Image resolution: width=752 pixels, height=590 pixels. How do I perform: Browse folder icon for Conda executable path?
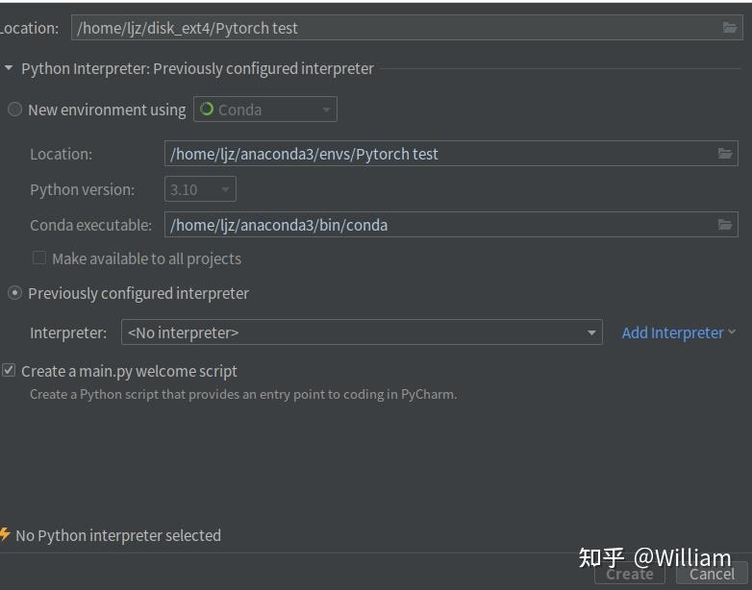725,224
